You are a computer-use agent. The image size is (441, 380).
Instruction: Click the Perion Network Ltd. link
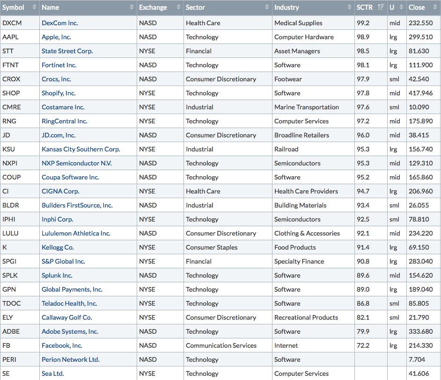pos(71,359)
